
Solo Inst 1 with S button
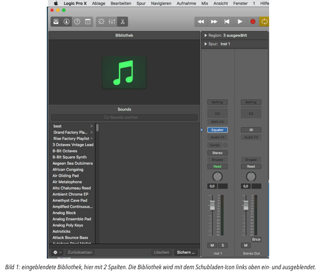[223, 246]
